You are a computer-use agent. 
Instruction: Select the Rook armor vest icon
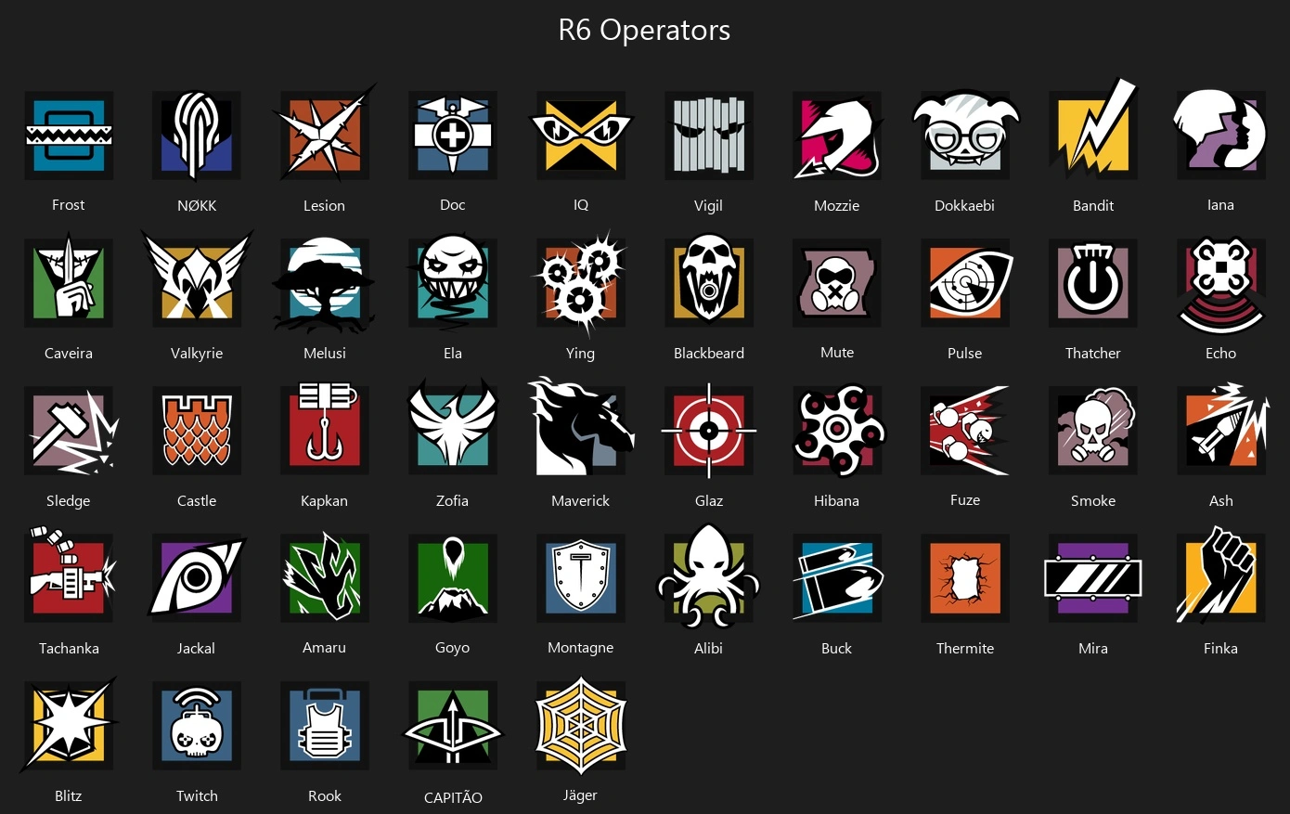pyautogui.click(x=325, y=726)
